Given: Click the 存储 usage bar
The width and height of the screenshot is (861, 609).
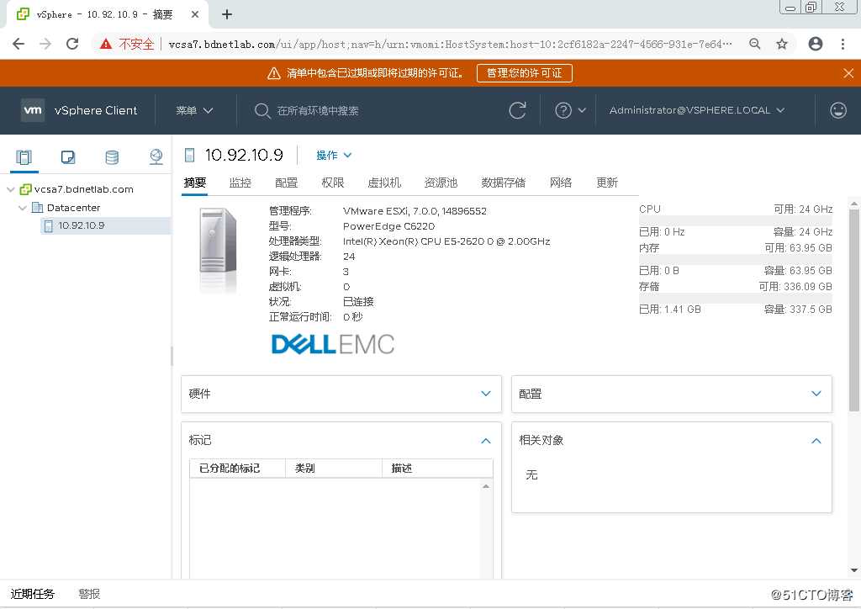Looking at the screenshot, I should (x=736, y=298).
